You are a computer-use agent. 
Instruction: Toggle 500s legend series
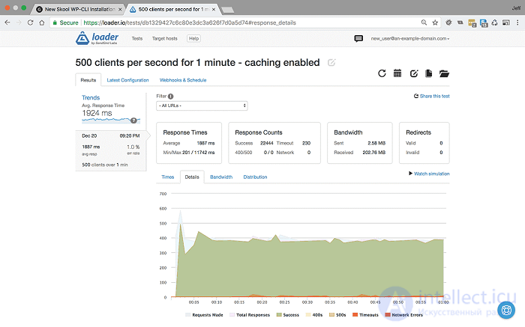(x=337, y=314)
